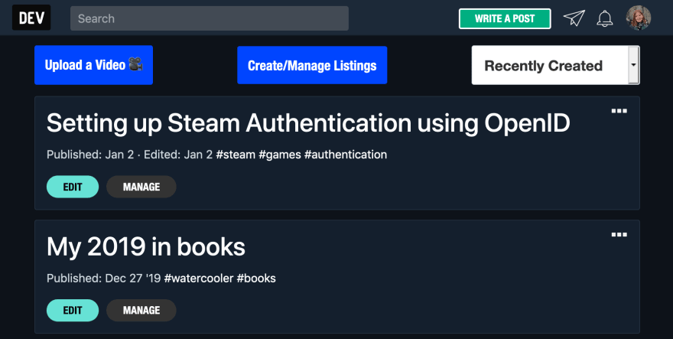Image resolution: width=673 pixels, height=339 pixels.
Task: Click the Edited: Jan 2 text
Action: [178, 155]
